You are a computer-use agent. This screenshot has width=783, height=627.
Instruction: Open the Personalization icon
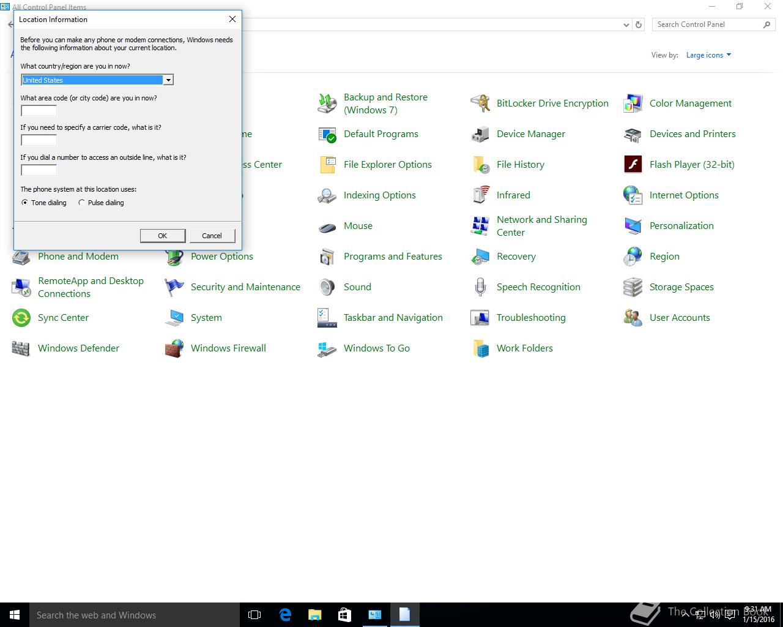coord(633,226)
